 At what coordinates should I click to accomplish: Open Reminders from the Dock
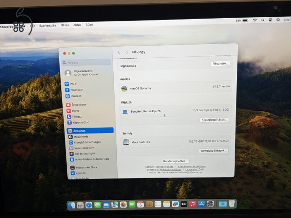[x=158, y=204]
